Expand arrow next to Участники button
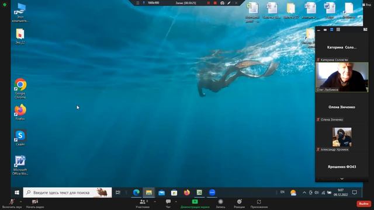This screenshot has height=210, width=374. (155, 202)
